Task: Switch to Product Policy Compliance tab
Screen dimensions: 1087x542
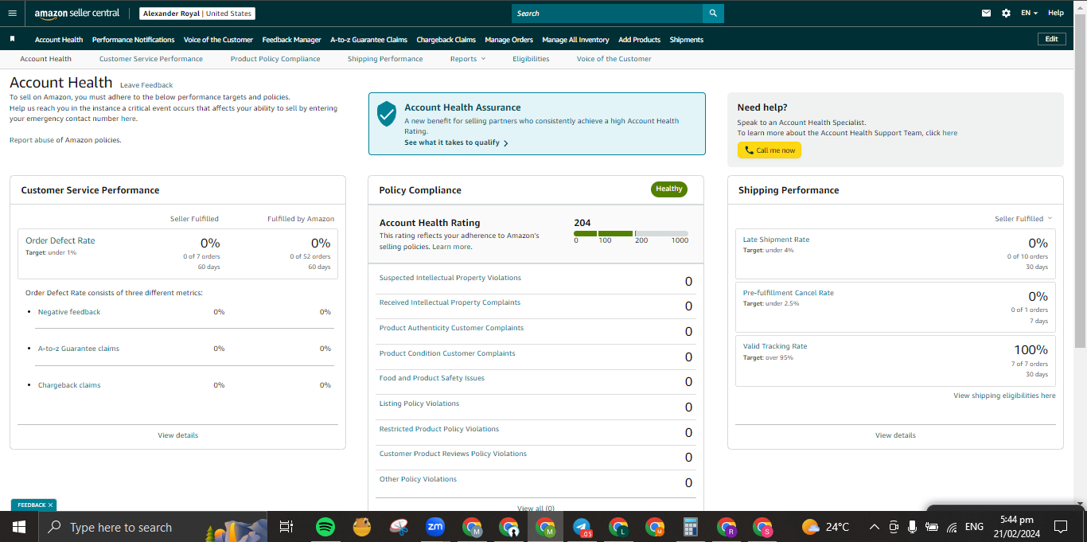Action: tap(275, 59)
